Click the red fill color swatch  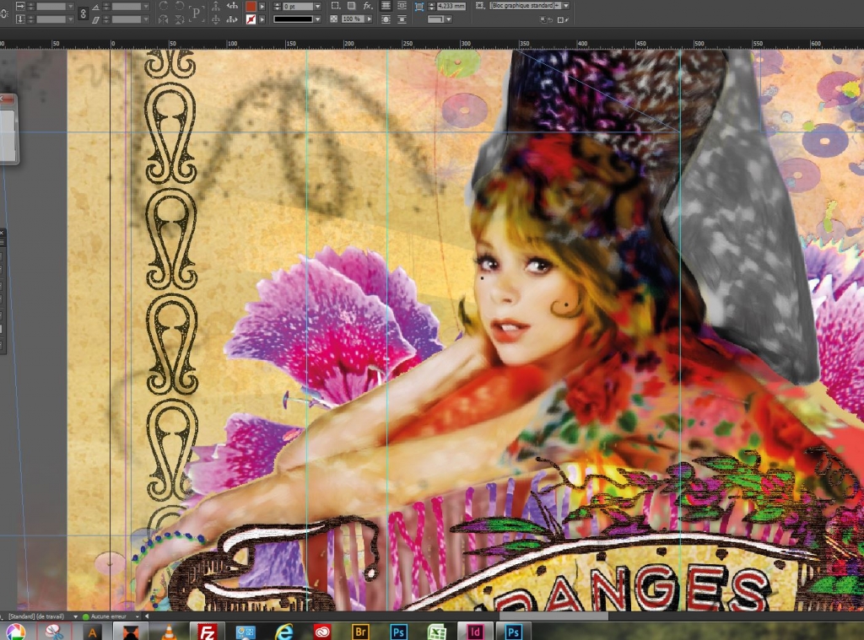pyautogui.click(x=251, y=7)
